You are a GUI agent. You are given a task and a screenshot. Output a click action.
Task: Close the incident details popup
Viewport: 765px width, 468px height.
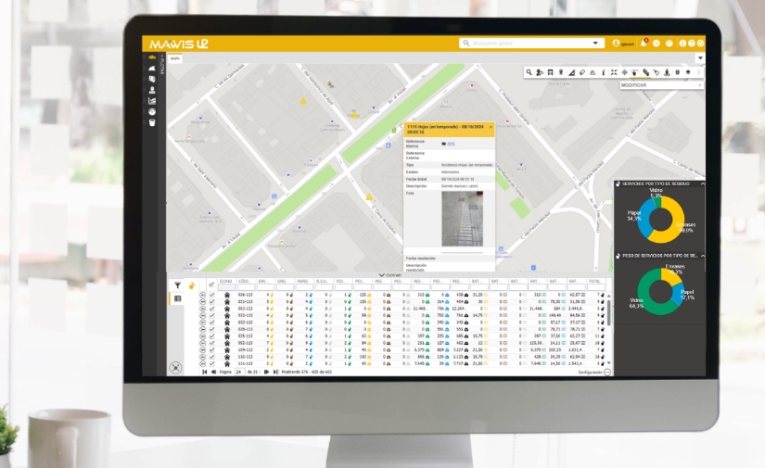click(x=490, y=125)
